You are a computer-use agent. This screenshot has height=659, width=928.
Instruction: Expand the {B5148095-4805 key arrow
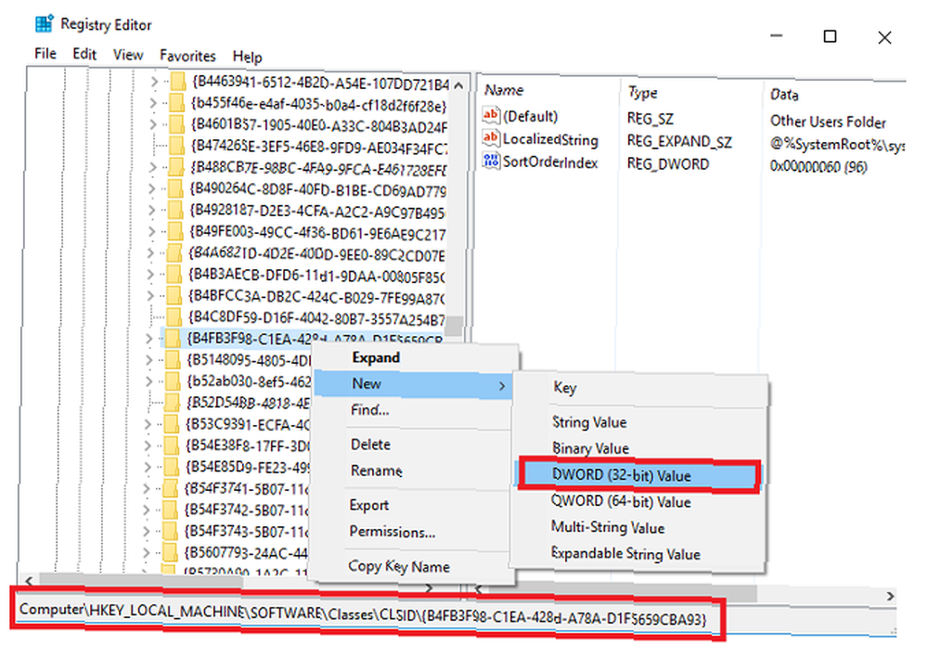point(149,359)
